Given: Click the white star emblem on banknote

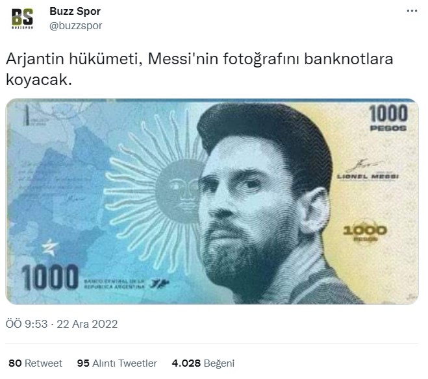Looking at the screenshot, I should point(49,247).
